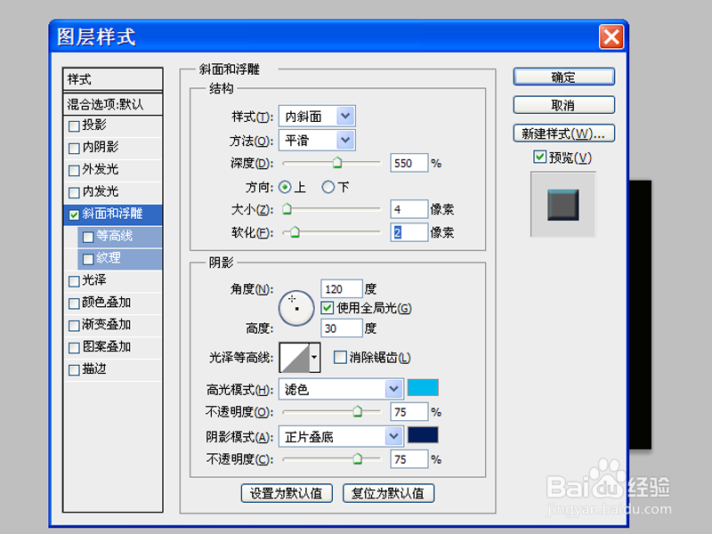
Task: Enable the 等高线 checkbox
Action: coord(88,237)
